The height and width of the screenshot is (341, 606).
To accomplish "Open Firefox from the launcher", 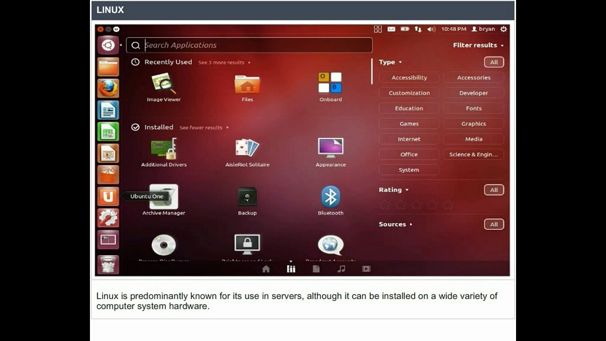I will [108, 88].
